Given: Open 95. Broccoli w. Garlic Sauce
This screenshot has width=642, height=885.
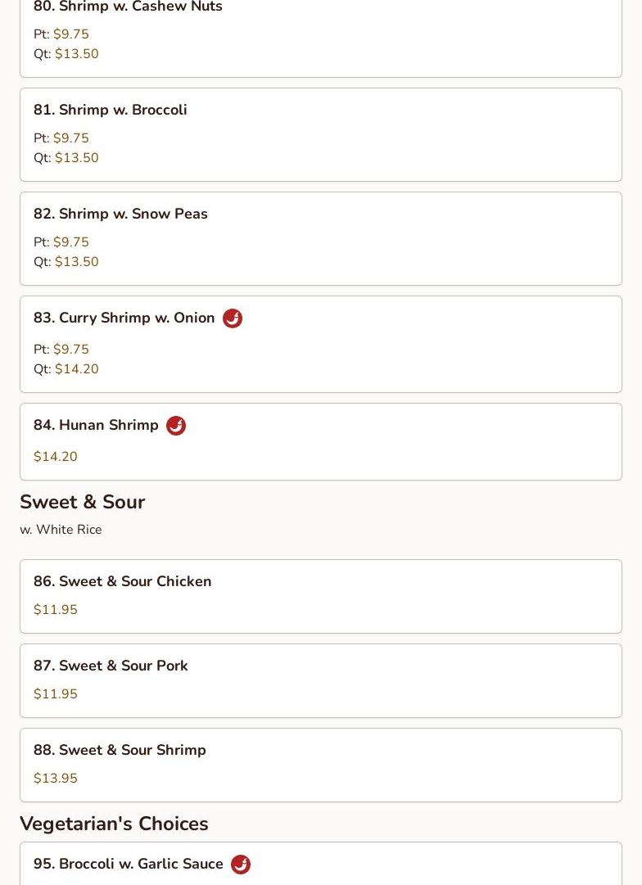Looking at the screenshot, I should coord(129,864).
